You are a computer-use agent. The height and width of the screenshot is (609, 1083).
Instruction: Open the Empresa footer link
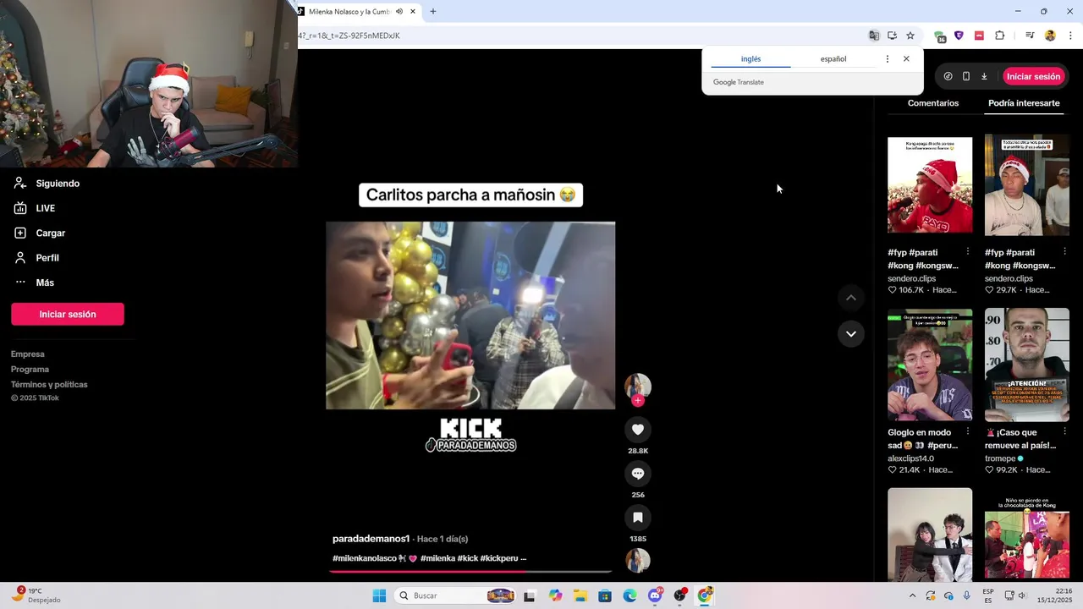point(28,354)
